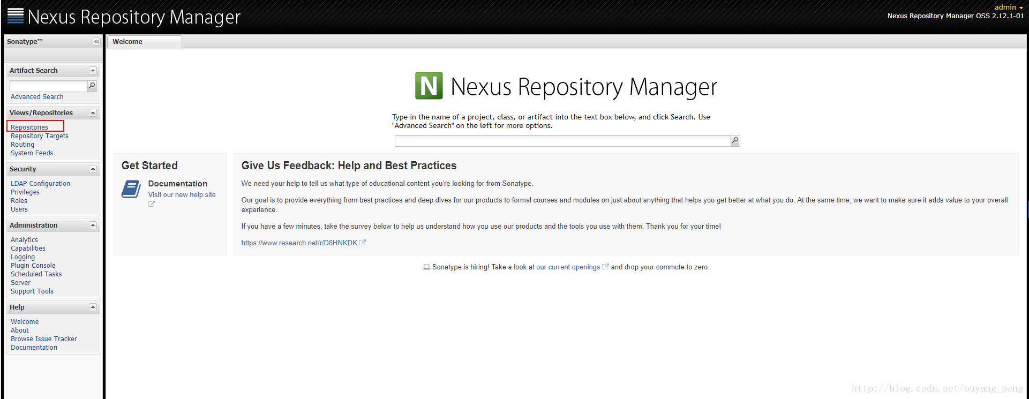Select the Welcome tab
This screenshot has height=399, width=1029.
144,42
